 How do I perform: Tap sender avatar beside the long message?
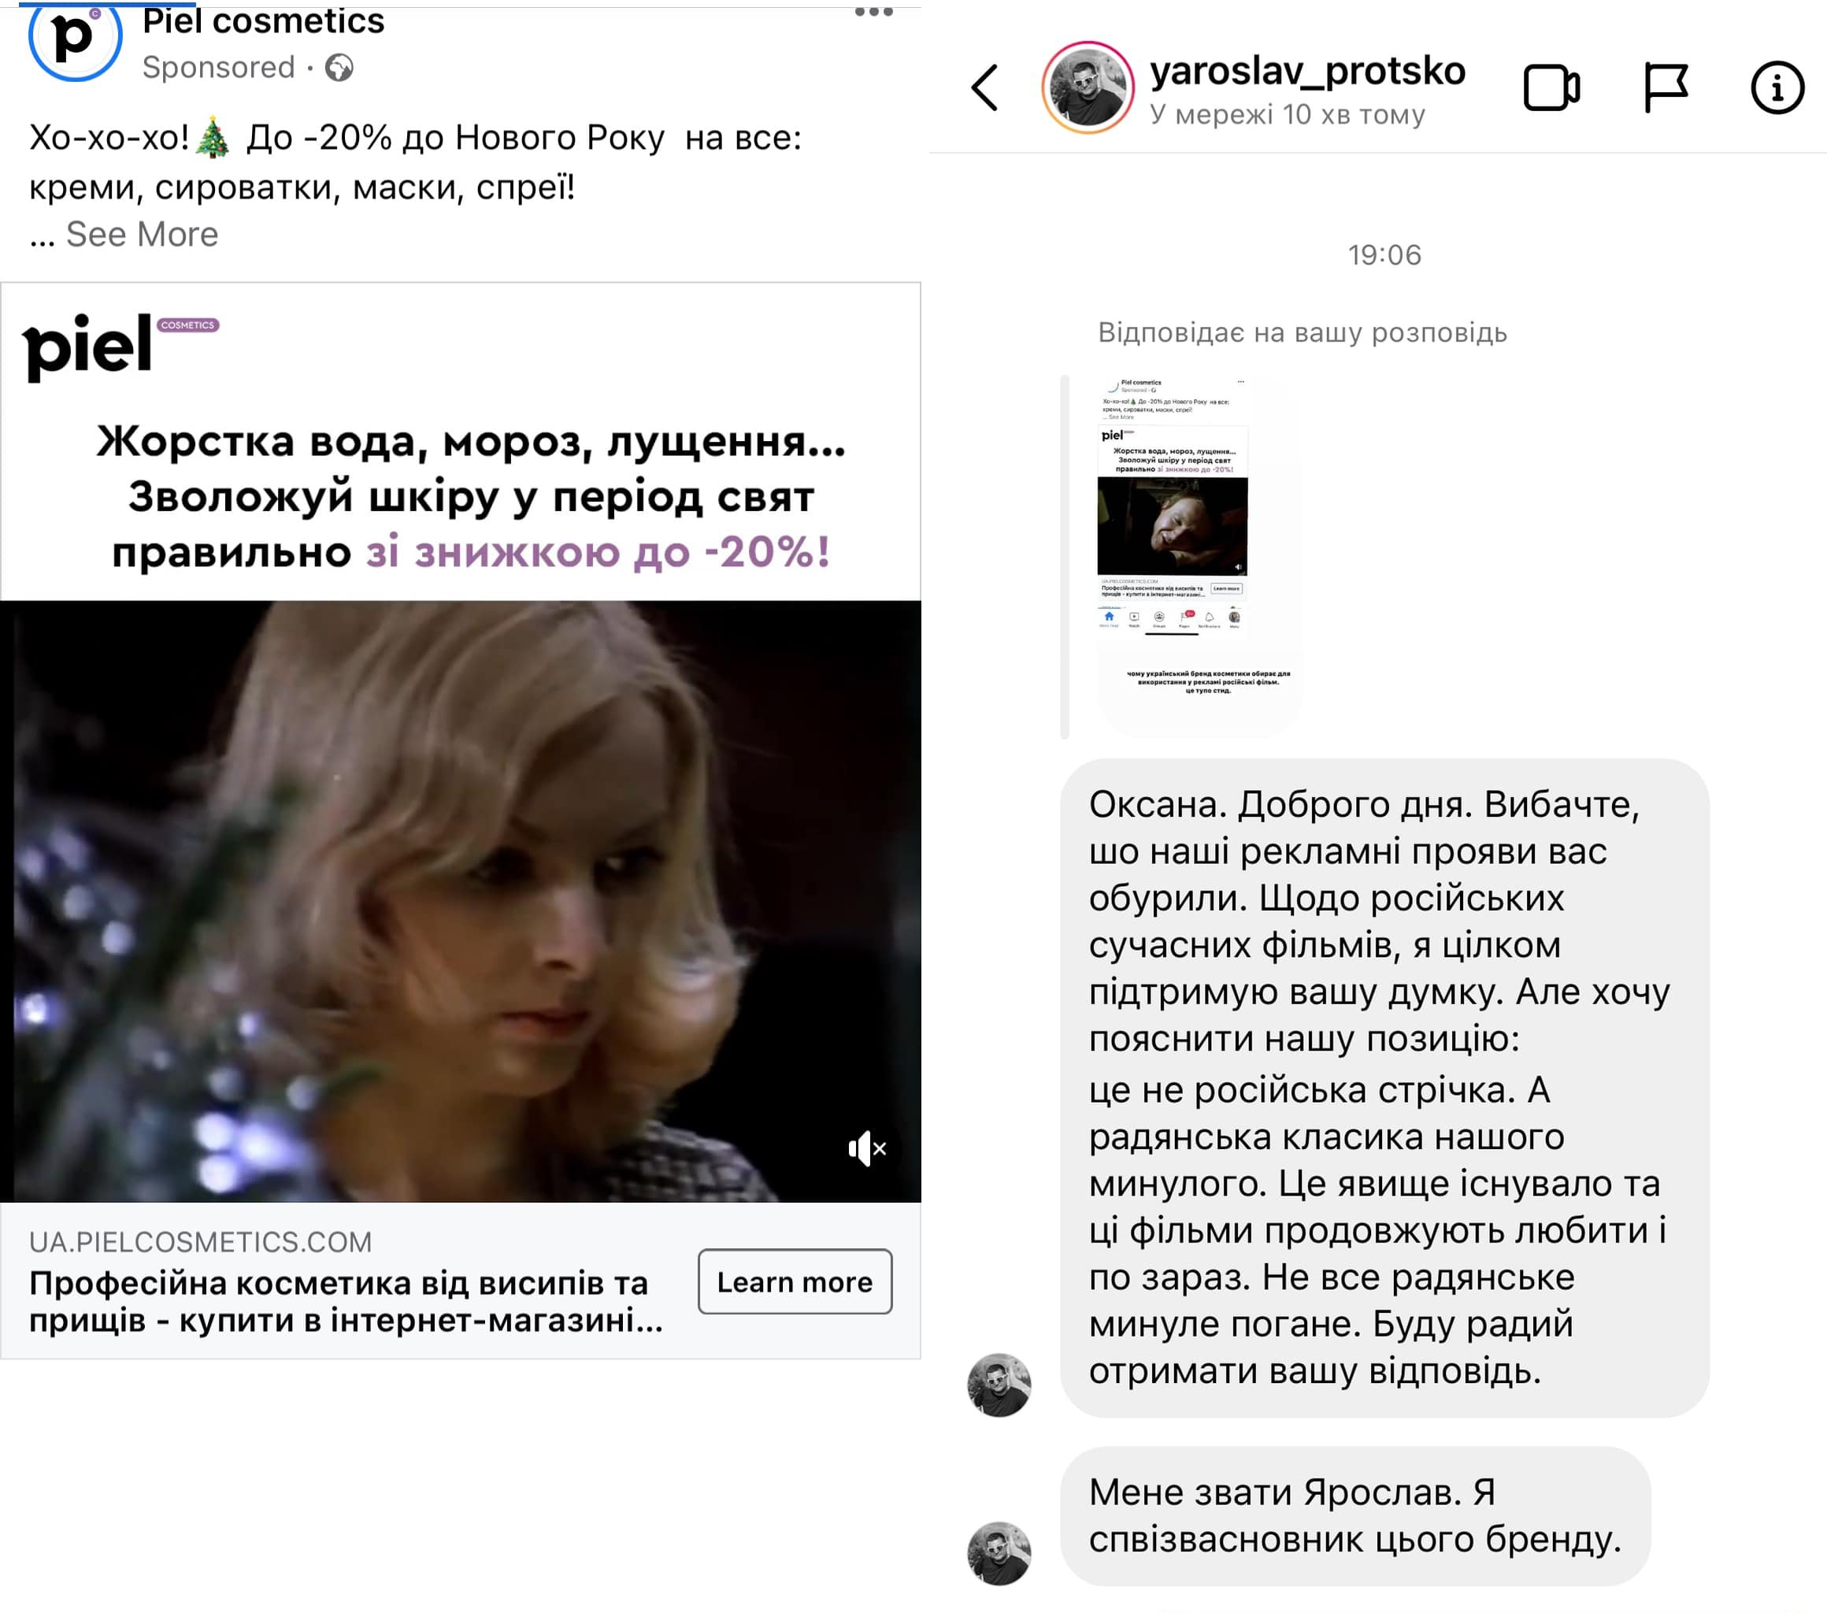(999, 1385)
